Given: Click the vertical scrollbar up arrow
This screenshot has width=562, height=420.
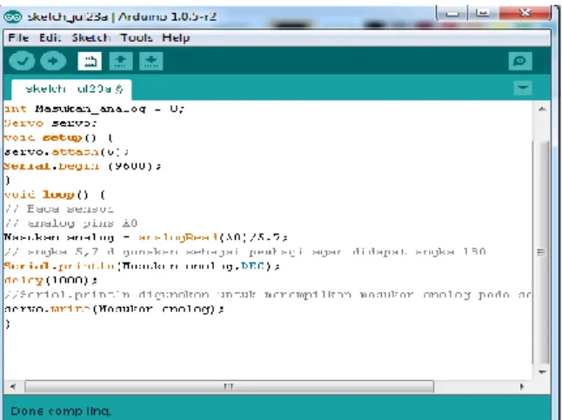Looking at the screenshot, I should coord(542,109).
